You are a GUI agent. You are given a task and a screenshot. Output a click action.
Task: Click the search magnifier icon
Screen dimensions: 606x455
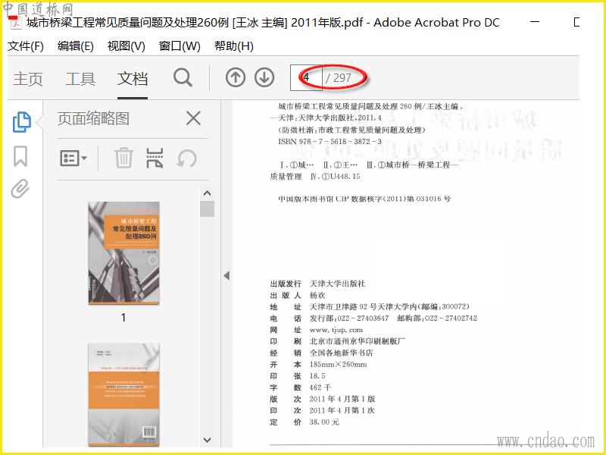coord(183,78)
